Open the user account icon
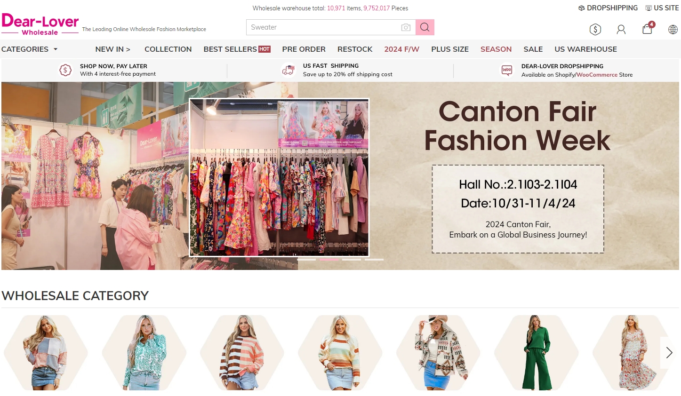The image size is (681, 396). coord(621,29)
